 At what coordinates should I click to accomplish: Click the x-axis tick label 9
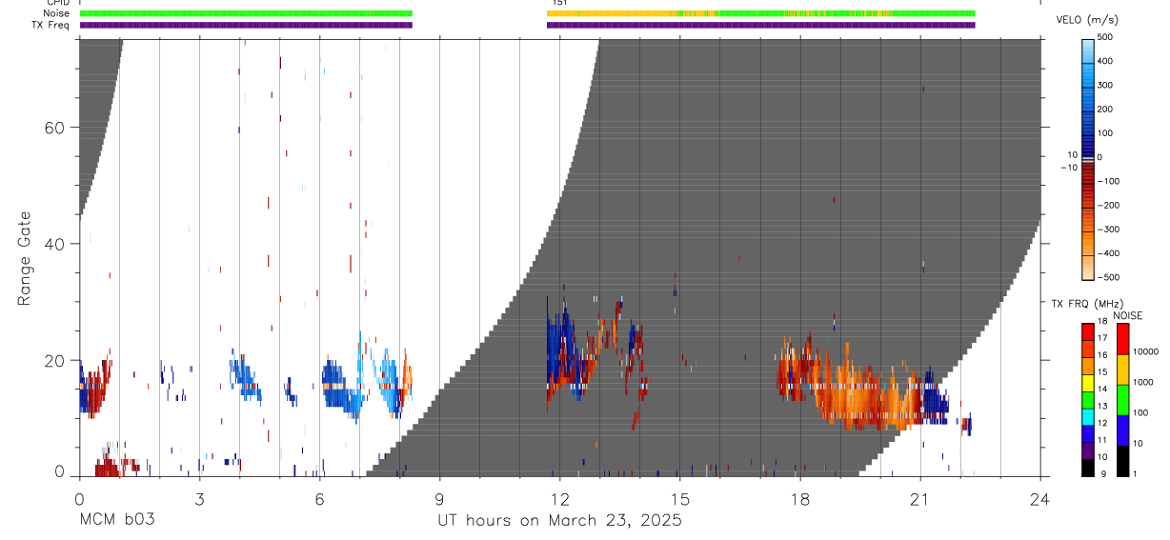point(439,498)
